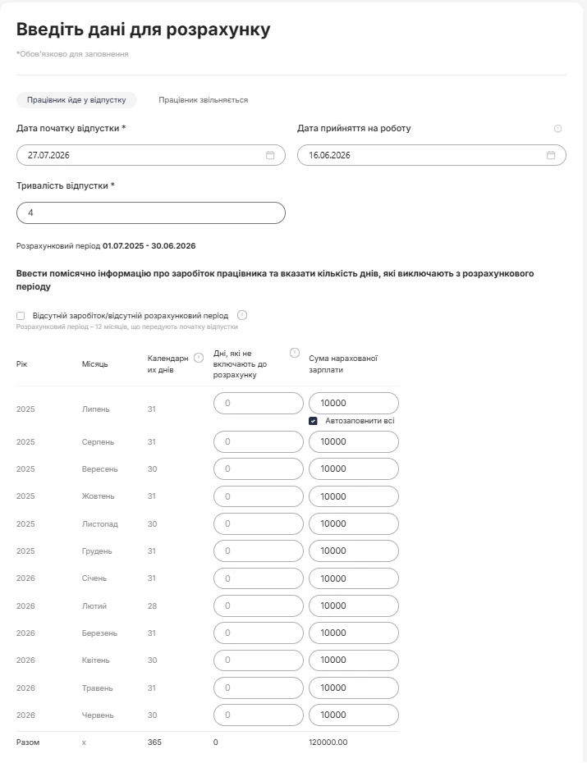Click the hire date field 16.06.2026

(x=432, y=155)
